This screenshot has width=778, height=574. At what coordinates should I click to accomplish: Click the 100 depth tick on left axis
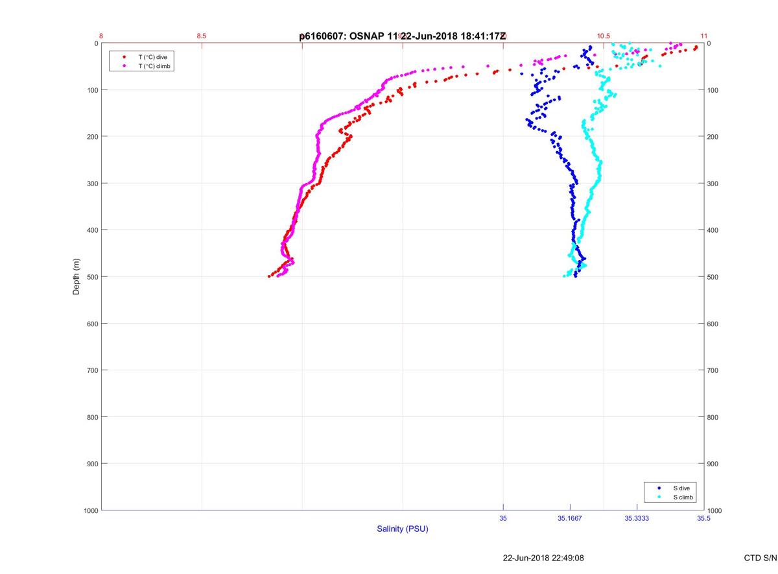[x=92, y=90]
